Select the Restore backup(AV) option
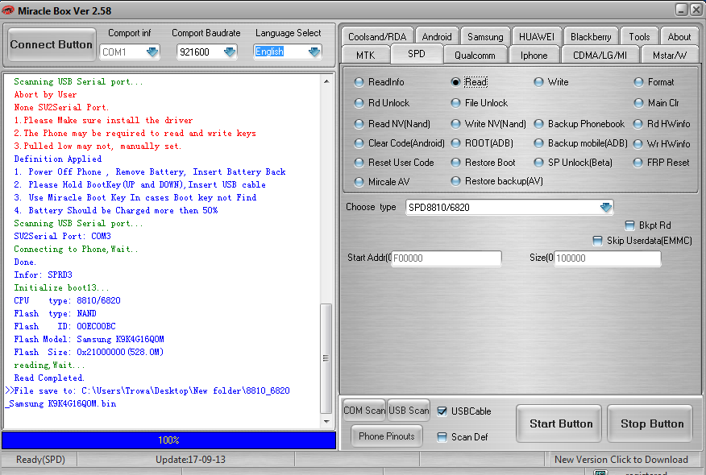The height and width of the screenshot is (475, 706). pos(455,181)
